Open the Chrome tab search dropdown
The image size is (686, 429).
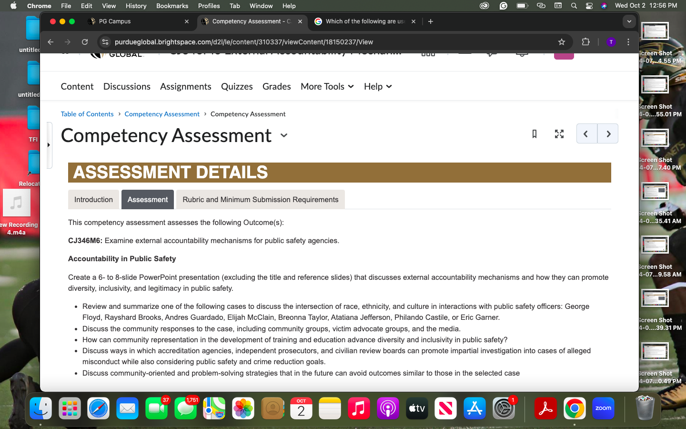[629, 21]
